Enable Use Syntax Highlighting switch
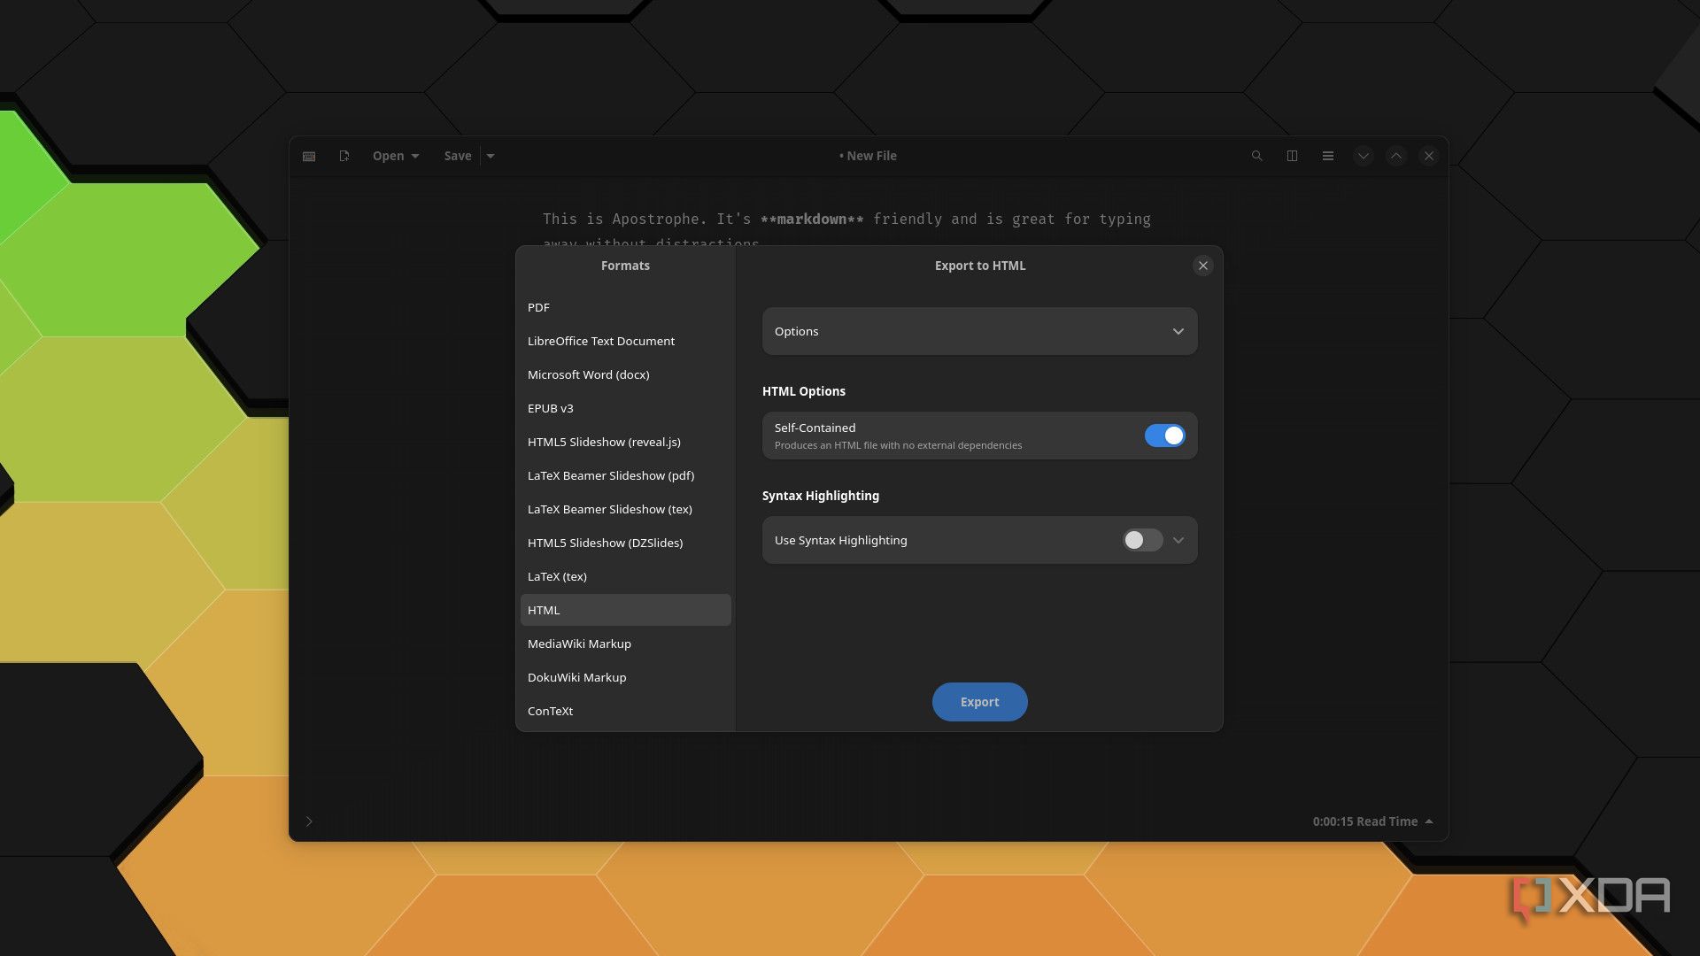 1142,540
